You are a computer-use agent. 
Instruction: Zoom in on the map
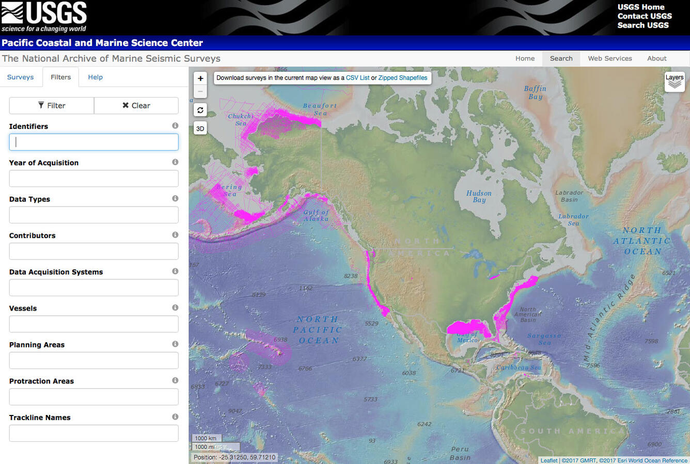click(x=200, y=78)
